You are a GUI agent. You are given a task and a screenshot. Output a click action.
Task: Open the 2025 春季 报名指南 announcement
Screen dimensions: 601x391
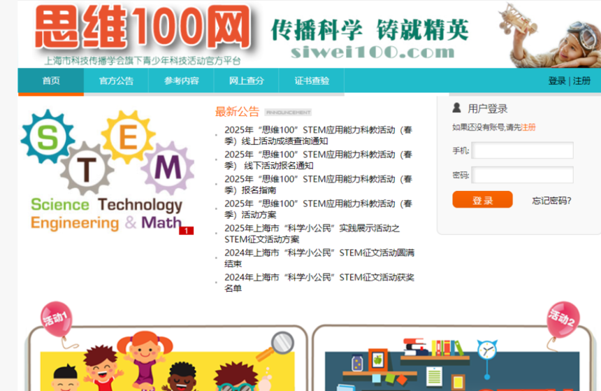click(318, 185)
